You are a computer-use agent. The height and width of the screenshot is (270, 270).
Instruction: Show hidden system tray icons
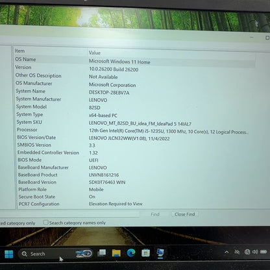[227, 252]
